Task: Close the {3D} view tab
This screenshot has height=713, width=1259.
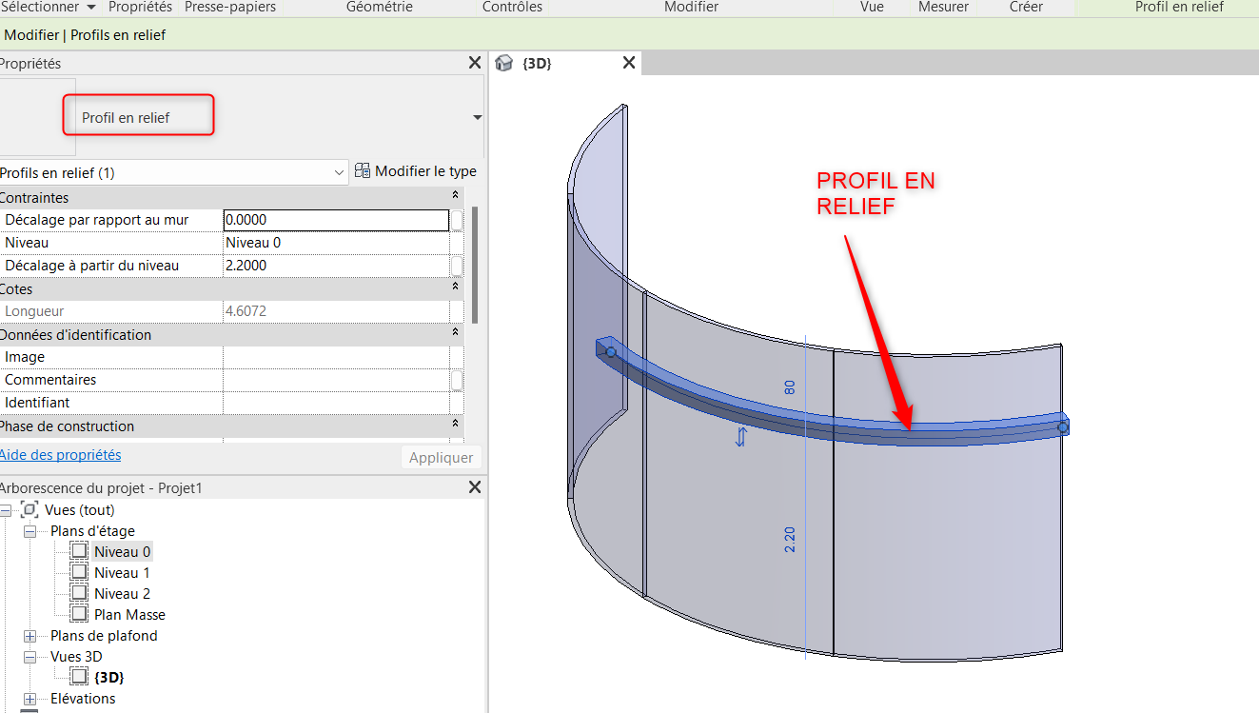Action: click(628, 63)
